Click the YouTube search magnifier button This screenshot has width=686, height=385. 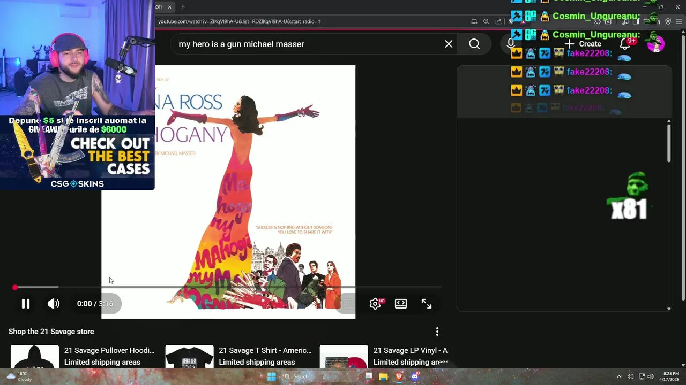[474, 44]
